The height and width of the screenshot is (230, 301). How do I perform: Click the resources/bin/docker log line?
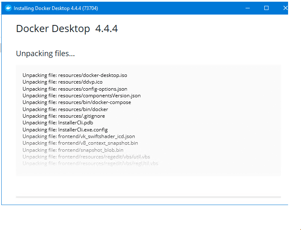point(65,109)
